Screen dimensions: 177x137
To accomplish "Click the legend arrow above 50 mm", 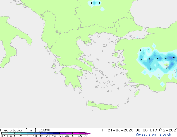I will click(x=88, y=133).
